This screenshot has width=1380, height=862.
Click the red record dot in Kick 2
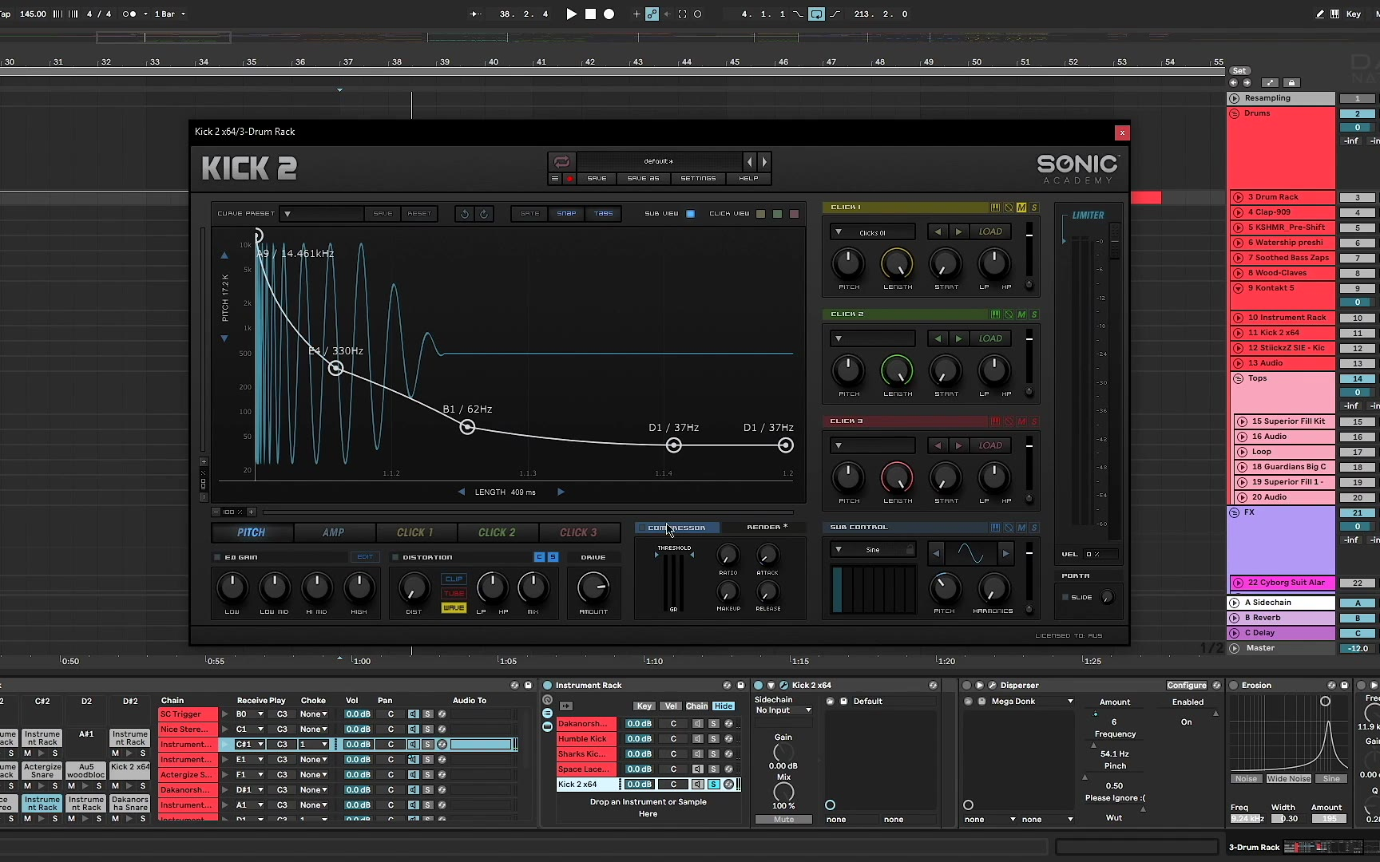[570, 179]
